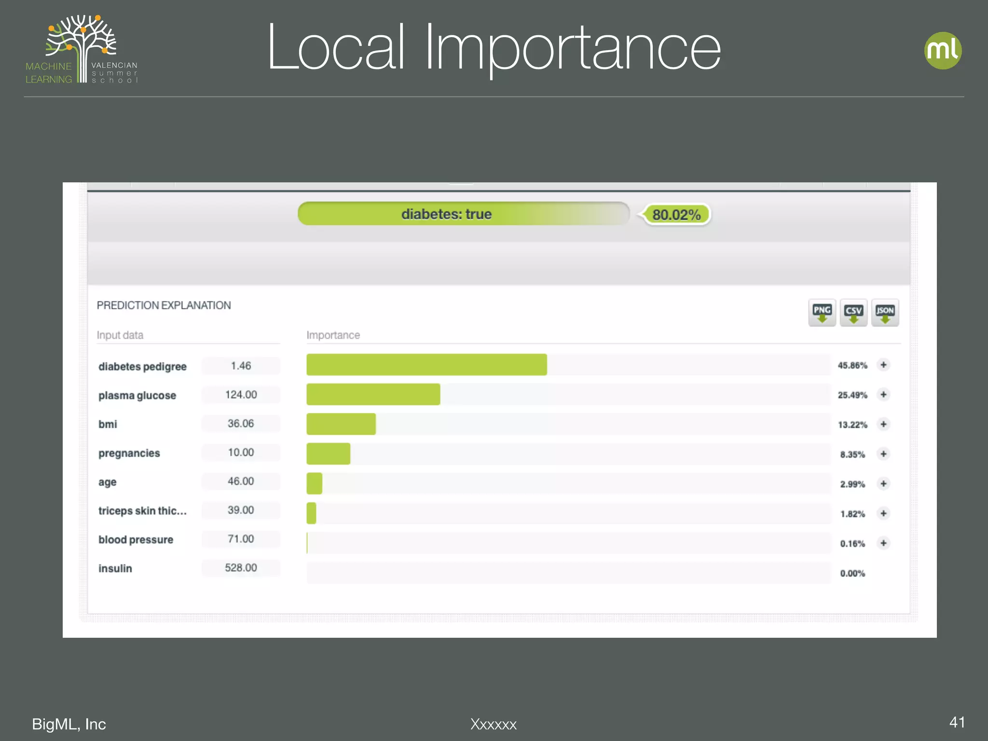Expand the plasma glucose 25.49% plus button
Screen dimensions: 988x741
point(883,395)
